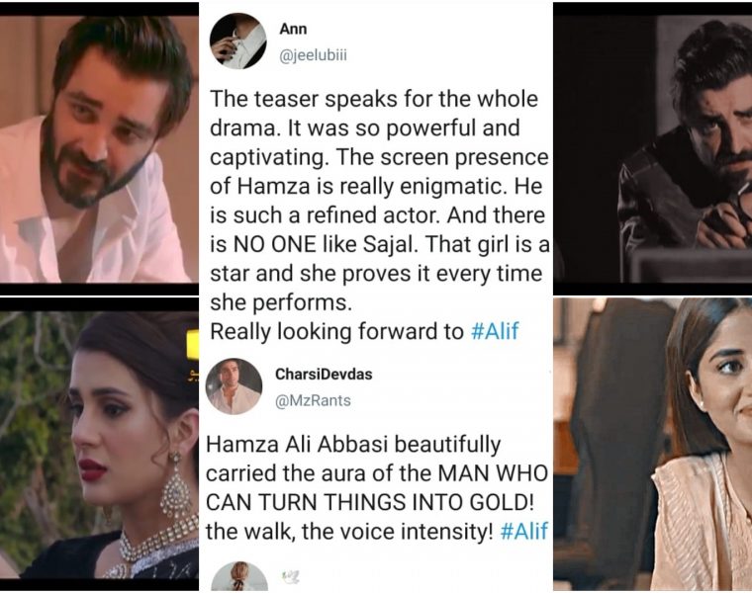
Task: Open the @jeelubiii handle
Action: pos(314,55)
